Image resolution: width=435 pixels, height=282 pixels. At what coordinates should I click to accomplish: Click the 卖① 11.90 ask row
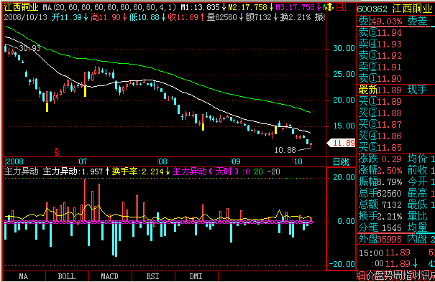coord(380,79)
